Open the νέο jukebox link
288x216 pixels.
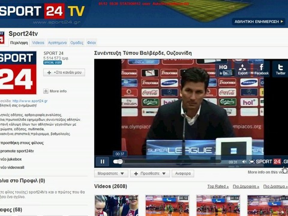coord(11,159)
